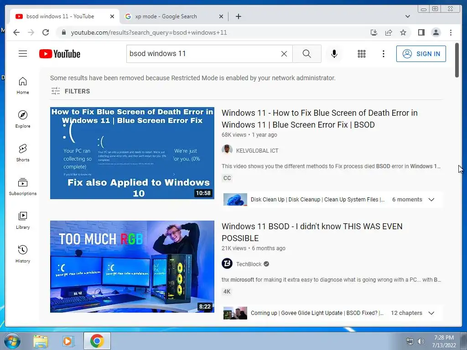Image resolution: width=467 pixels, height=350 pixels.
Task: Open Windows Media Player from taskbar
Action: coord(67,341)
